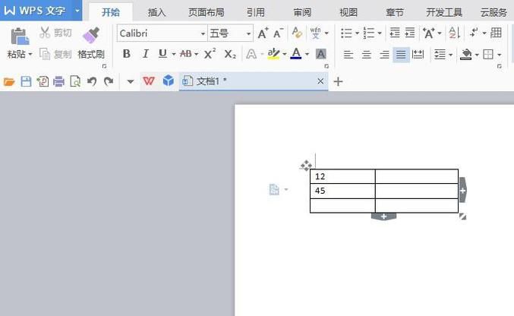Toggle Underline formatting
The height and width of the screenshot is (316, 514).
pyautogui.click(x=162, y=53)
